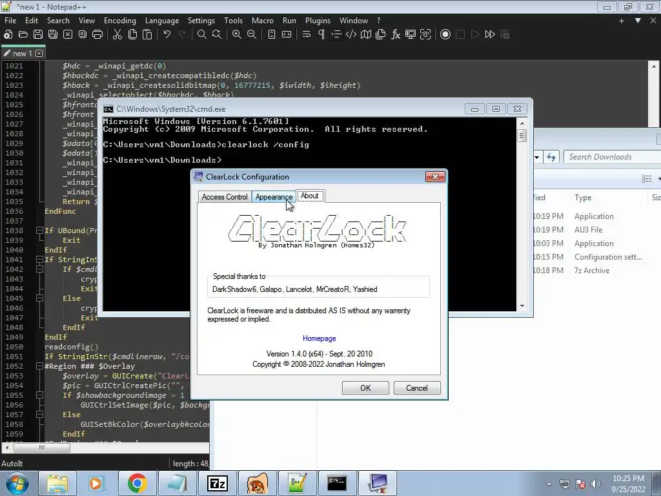661x496 pixels.
Task: Select the About tab in ClearLock
Action: (x=309, y=196)
